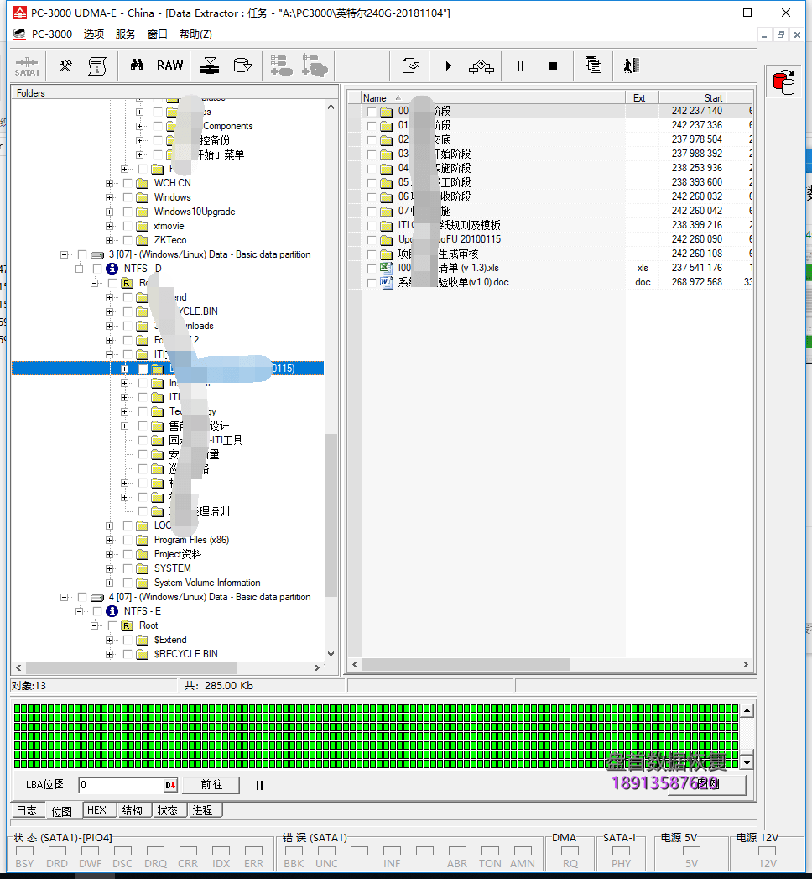Click the 前往 go button
The image size is (812, 879).
[211, 785]
